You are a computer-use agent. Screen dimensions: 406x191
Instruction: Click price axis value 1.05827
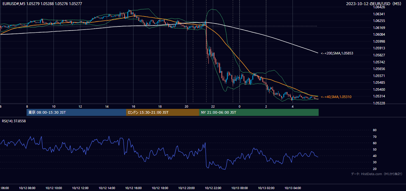pos(379,55)
